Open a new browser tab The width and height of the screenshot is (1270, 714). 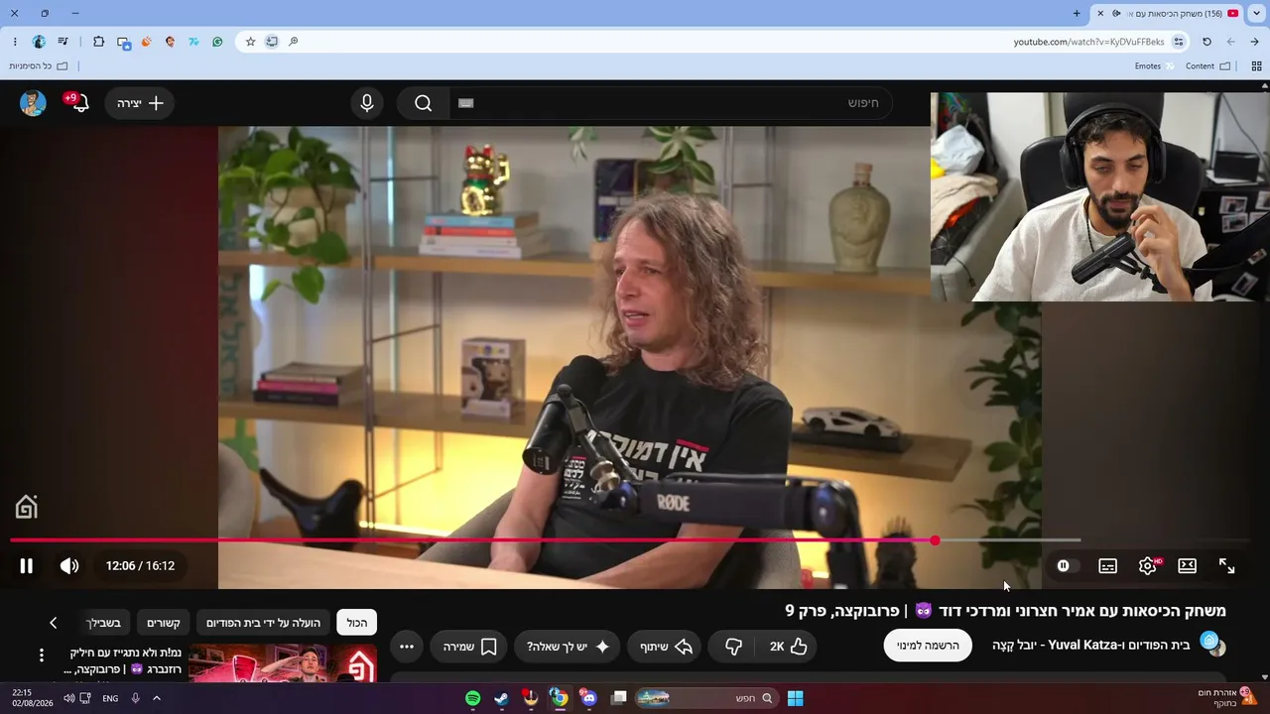[1077, 13]
